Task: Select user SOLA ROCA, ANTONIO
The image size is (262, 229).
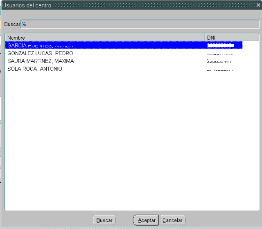Action: pos(35,69)
